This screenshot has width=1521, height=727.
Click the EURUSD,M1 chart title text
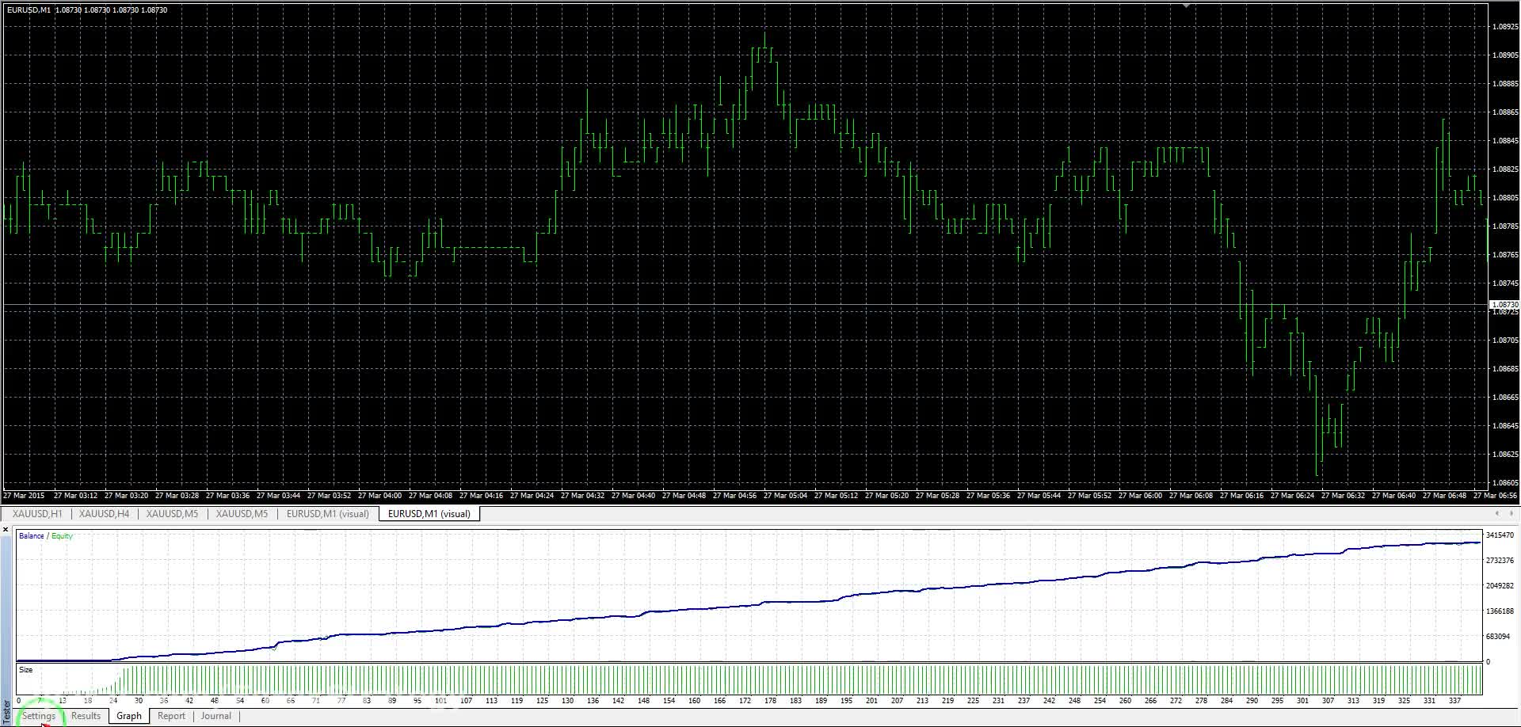[29, 10]
